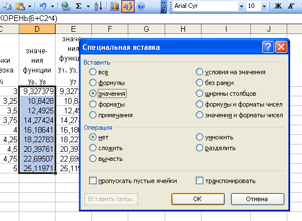
Task: Click column D cell with value 16,18641
Action: [37, 130]
